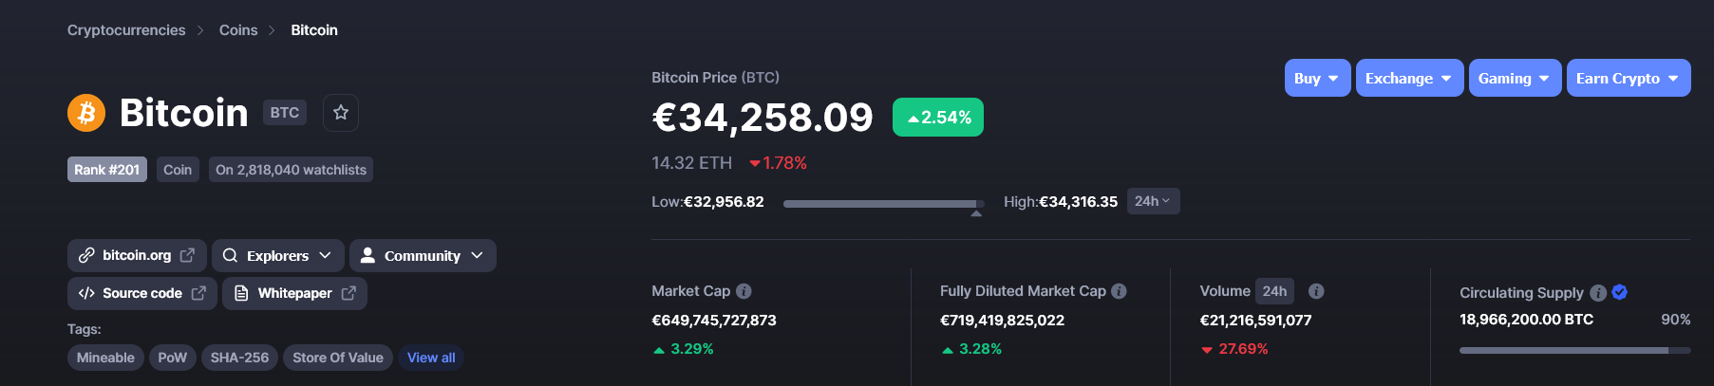Add Bitcoin to watchlist with star icon
This screenshot has width=1714, height=386.
click(x=341, y=113)
